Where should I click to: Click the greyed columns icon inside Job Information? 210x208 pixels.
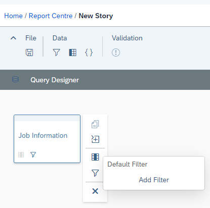[21, 154]
